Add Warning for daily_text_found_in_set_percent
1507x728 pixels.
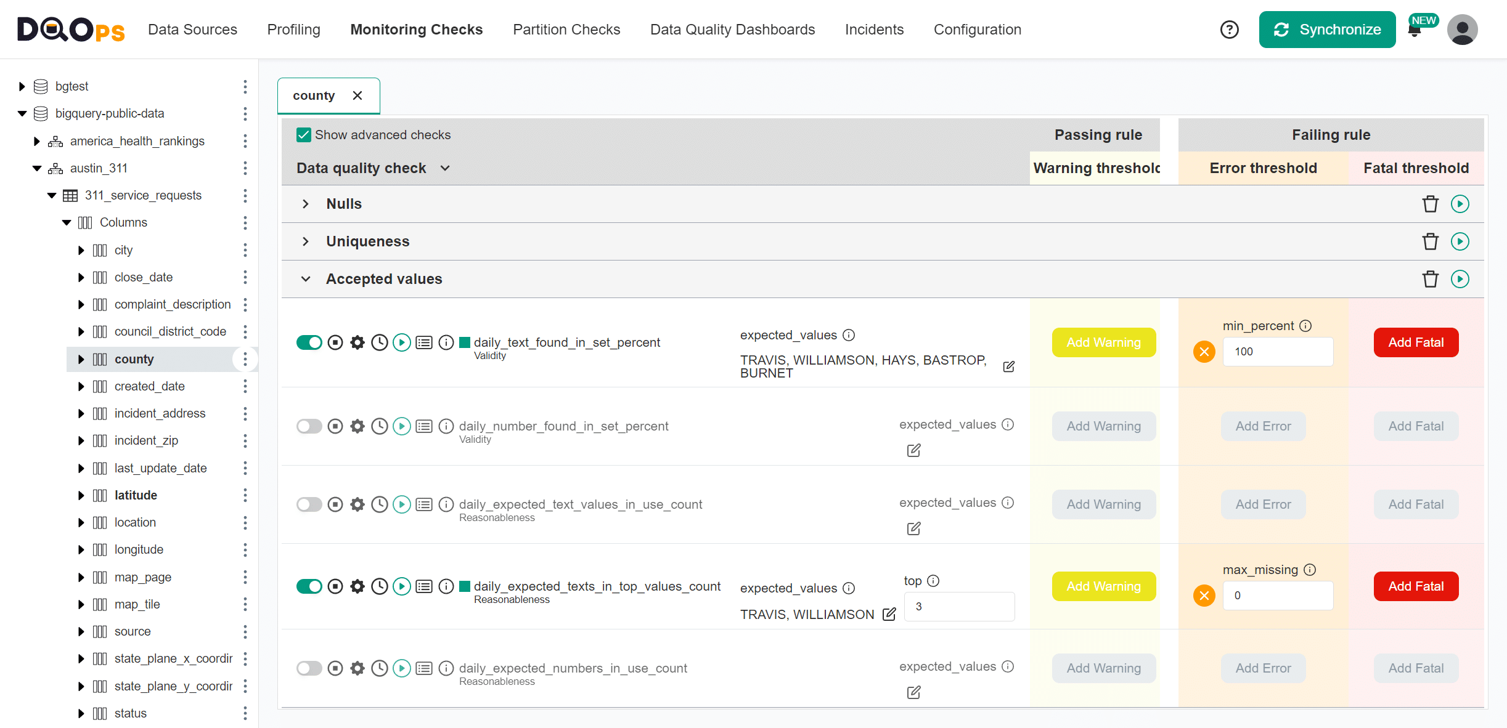(x=1103, y=342)
